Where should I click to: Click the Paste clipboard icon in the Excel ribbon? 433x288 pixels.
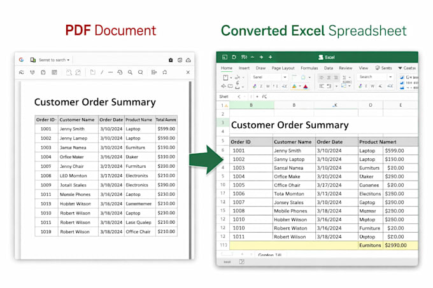(x=225, y=78)
